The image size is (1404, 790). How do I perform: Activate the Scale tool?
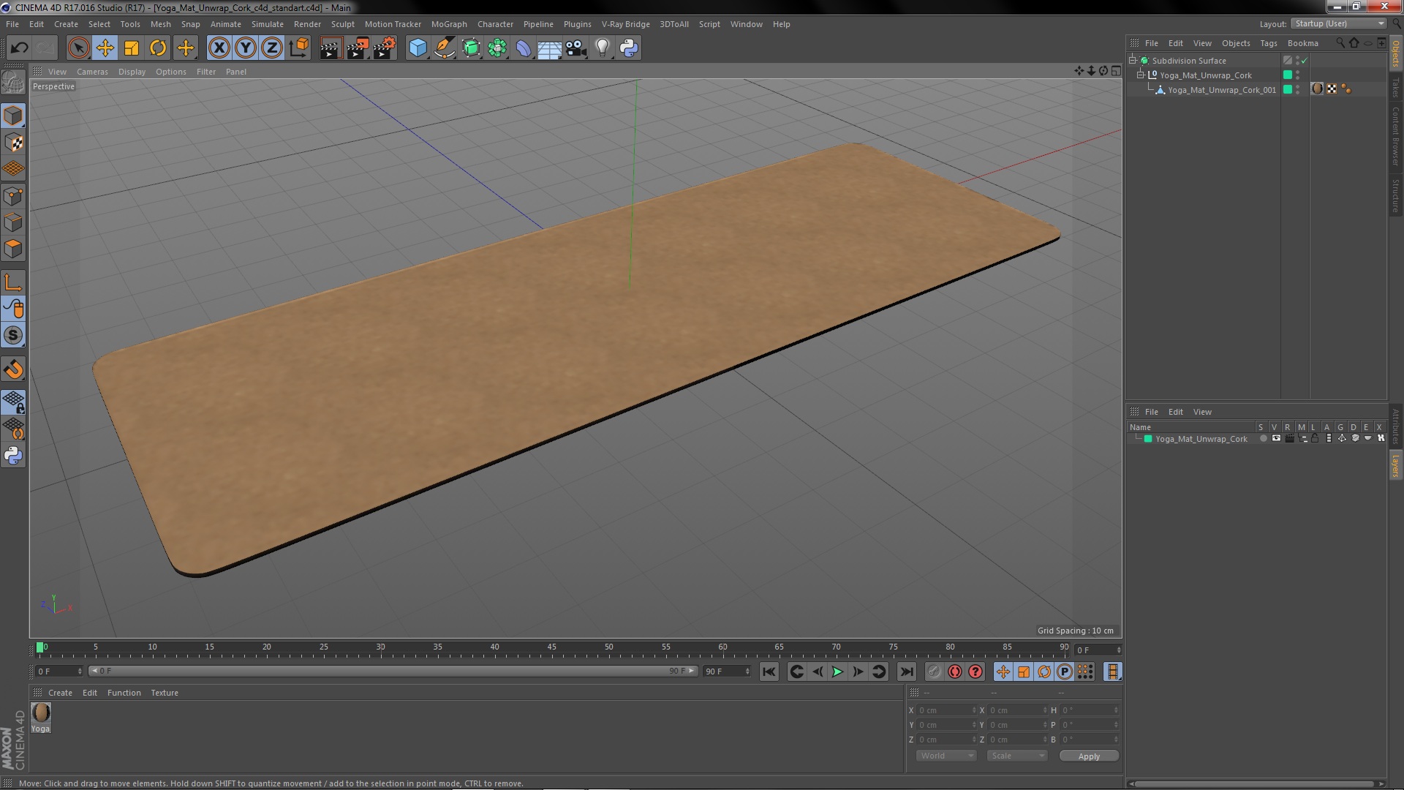pyautogui.click(x=132, y=48)
